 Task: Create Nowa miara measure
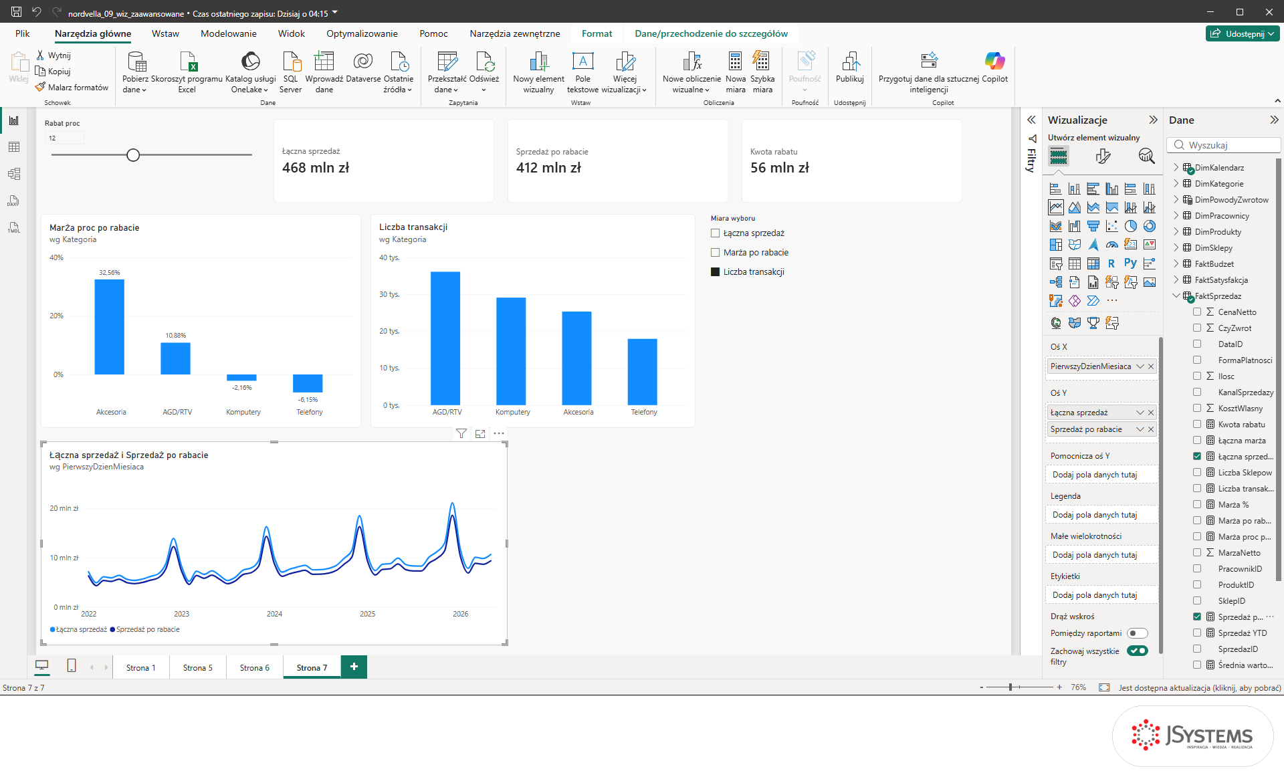(735, 62)
